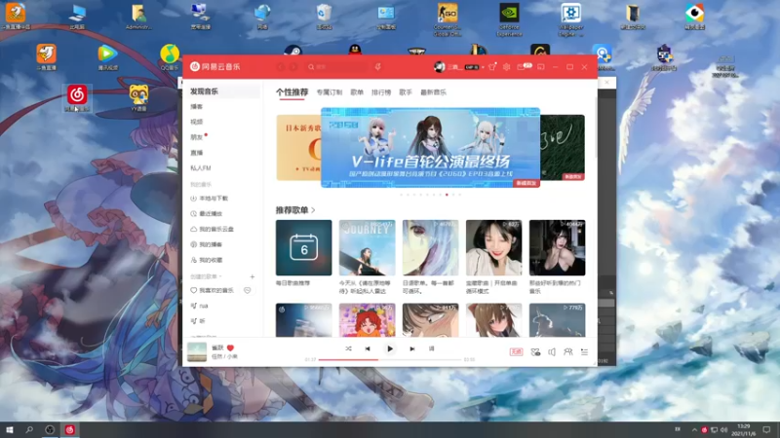780x438 pixels.
Task: Click the Windows Start button
Action: [x=10, y=429]
